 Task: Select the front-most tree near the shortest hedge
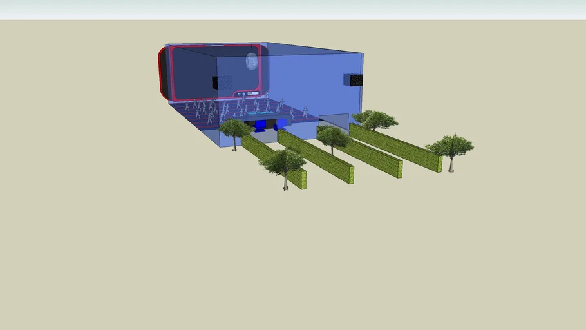(283, 161)
